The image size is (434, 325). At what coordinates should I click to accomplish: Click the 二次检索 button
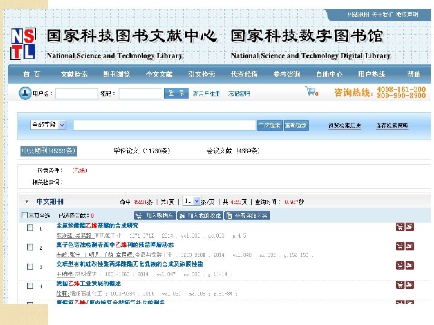coord(269,125)
